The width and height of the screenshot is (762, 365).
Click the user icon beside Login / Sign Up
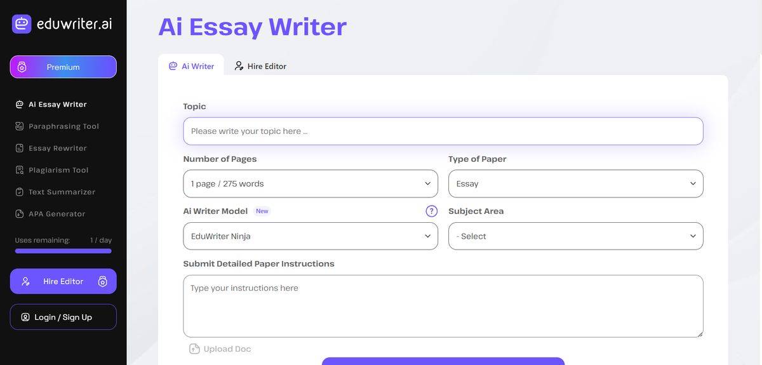25,317
